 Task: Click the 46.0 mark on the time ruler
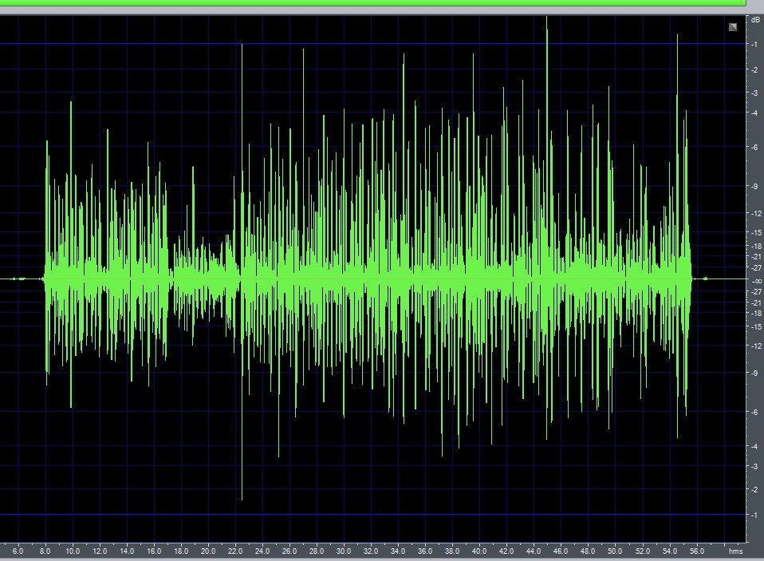coord(561,551)
